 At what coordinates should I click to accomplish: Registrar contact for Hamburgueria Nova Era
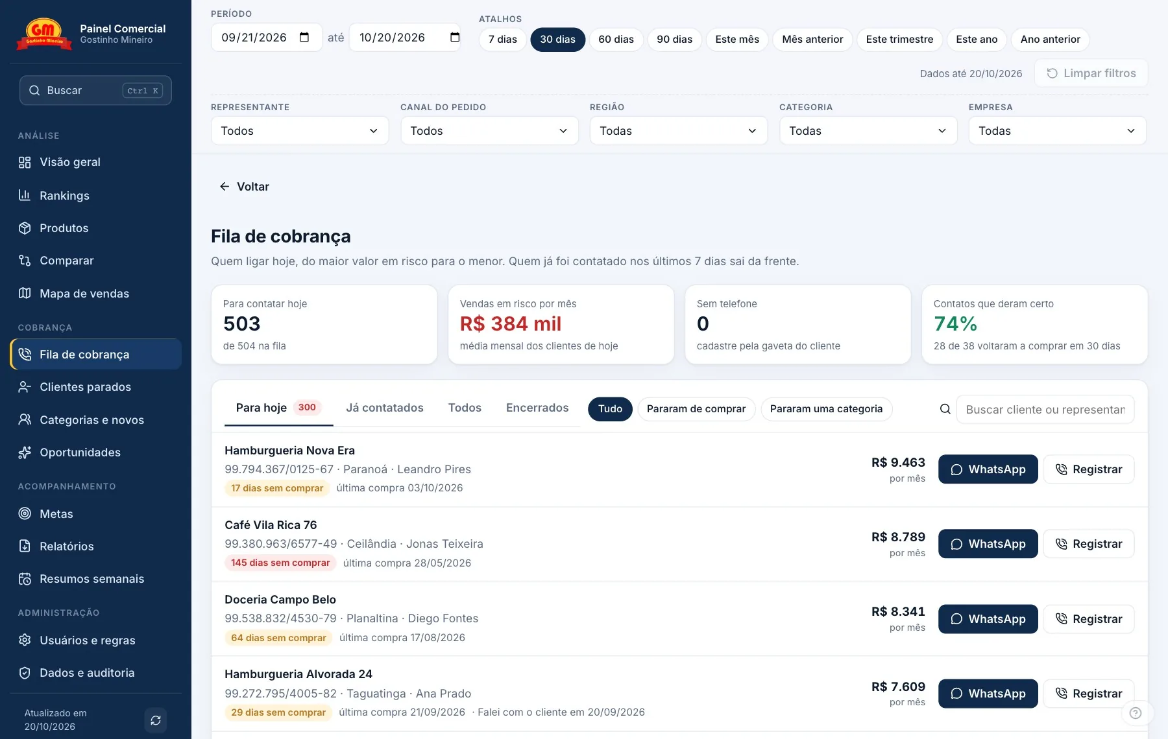tap(1089, 469)
